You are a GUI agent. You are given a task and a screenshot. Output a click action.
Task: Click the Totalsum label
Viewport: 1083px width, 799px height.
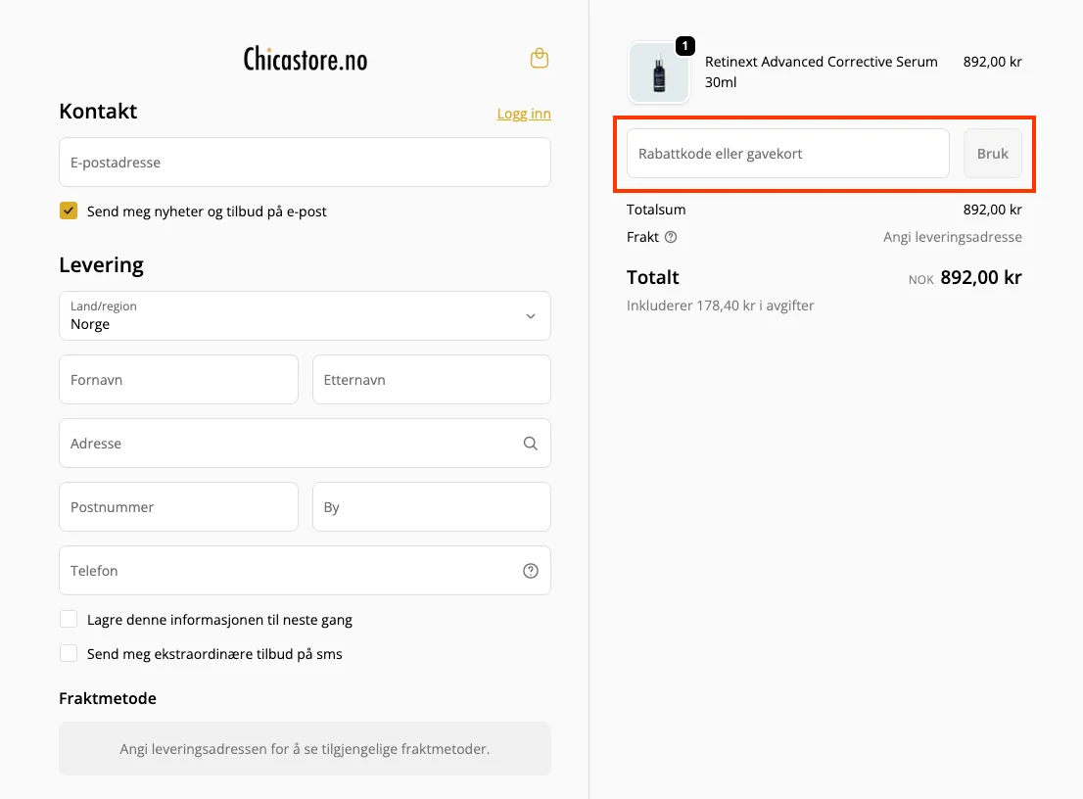click(x=656, y=210)
